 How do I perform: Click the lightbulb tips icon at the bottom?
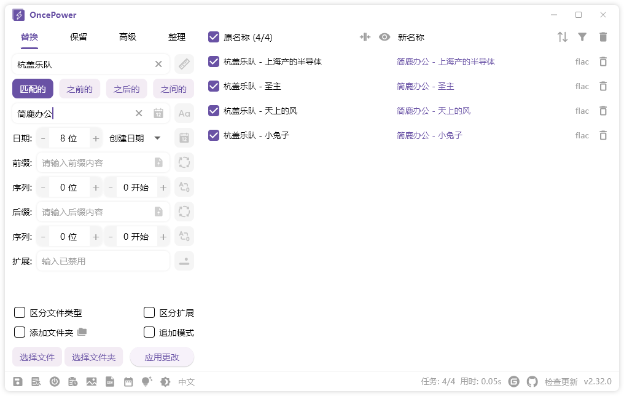point(146,381)
